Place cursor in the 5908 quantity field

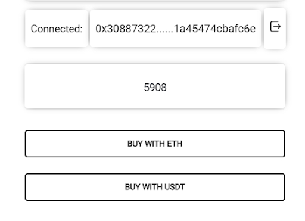[x=155, y=86]
